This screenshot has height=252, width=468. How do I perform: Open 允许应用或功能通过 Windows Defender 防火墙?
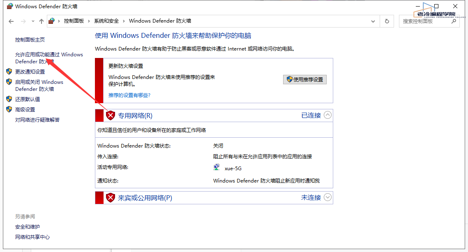tap(49, 58)
